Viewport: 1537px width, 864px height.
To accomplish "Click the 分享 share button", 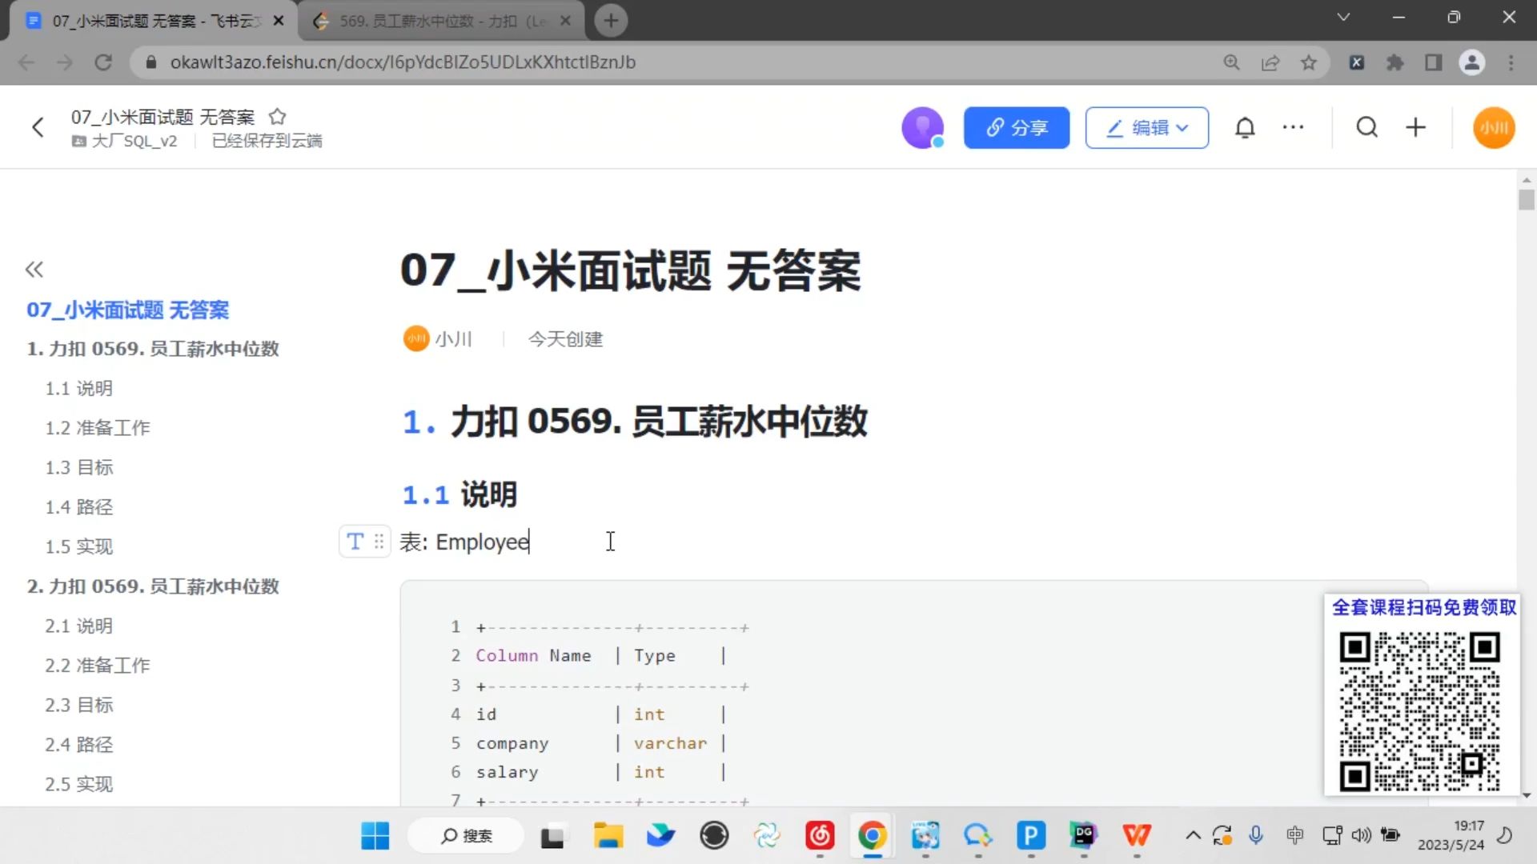I will point(1017,128).
